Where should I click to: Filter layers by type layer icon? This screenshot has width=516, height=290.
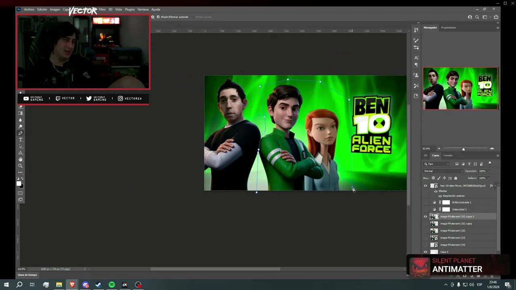469,164
